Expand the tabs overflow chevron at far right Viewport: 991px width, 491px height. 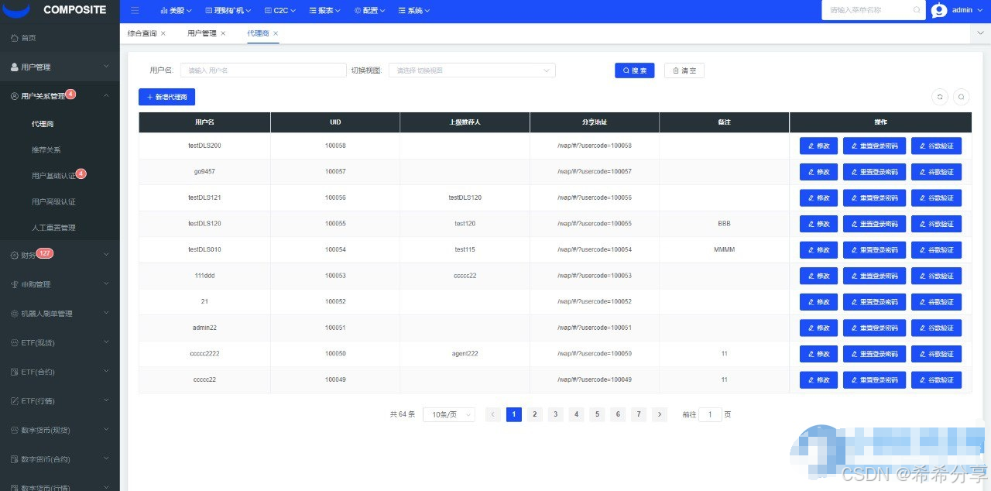tap(980, 33)
